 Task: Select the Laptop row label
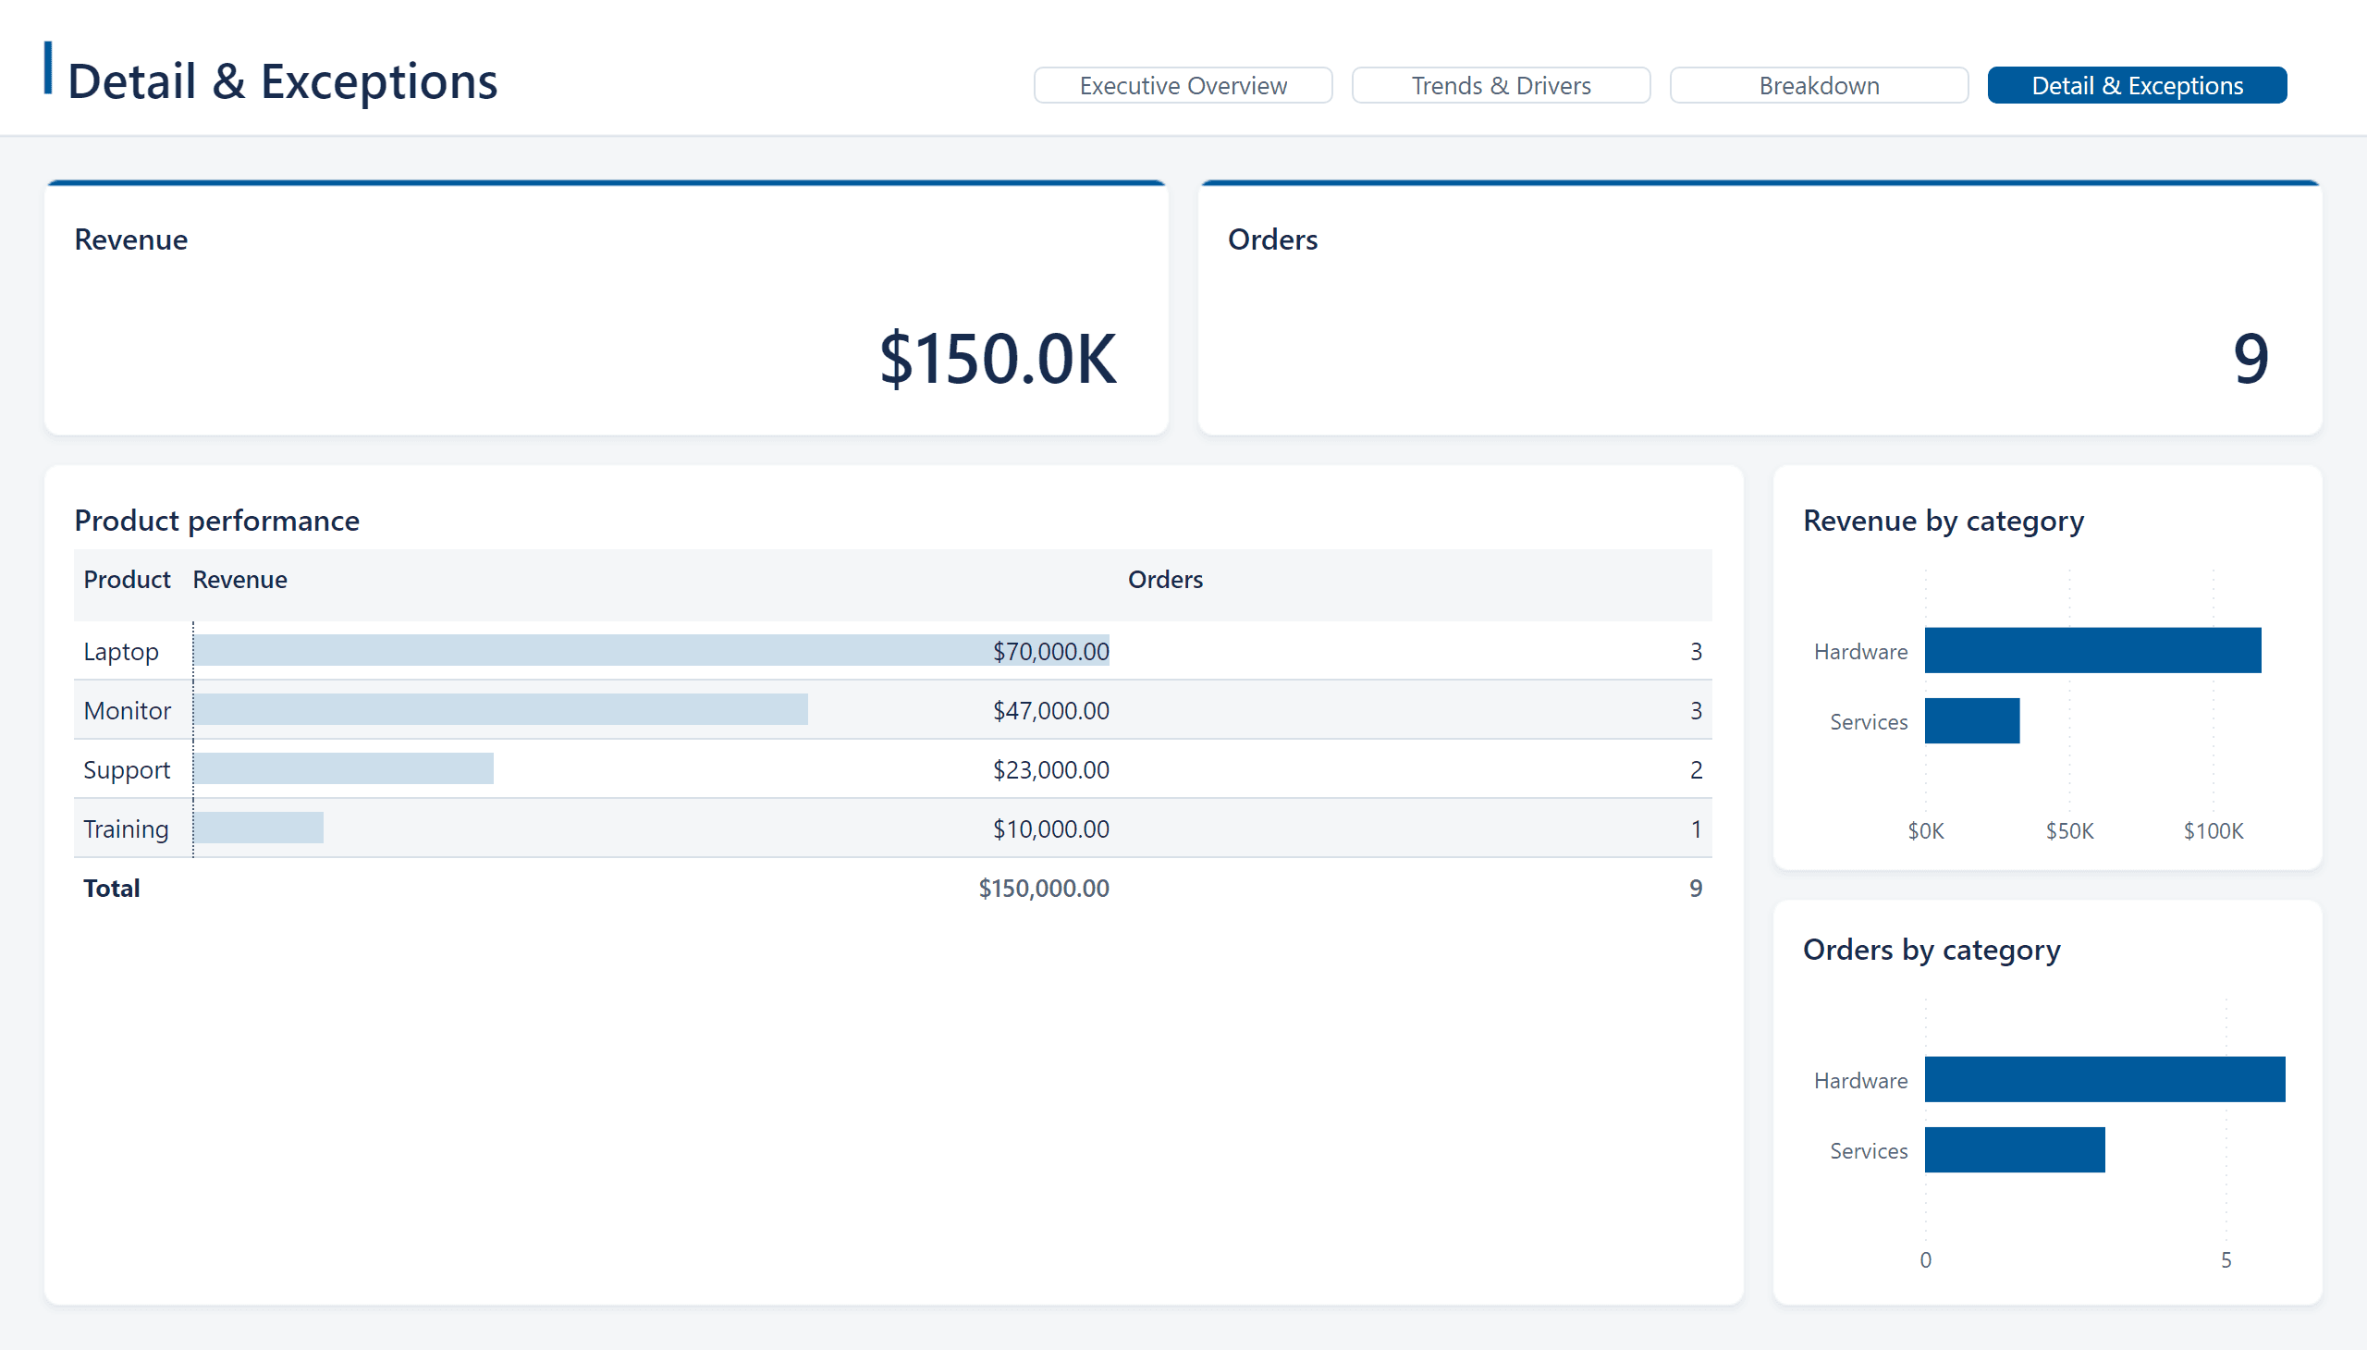[121, 651]
